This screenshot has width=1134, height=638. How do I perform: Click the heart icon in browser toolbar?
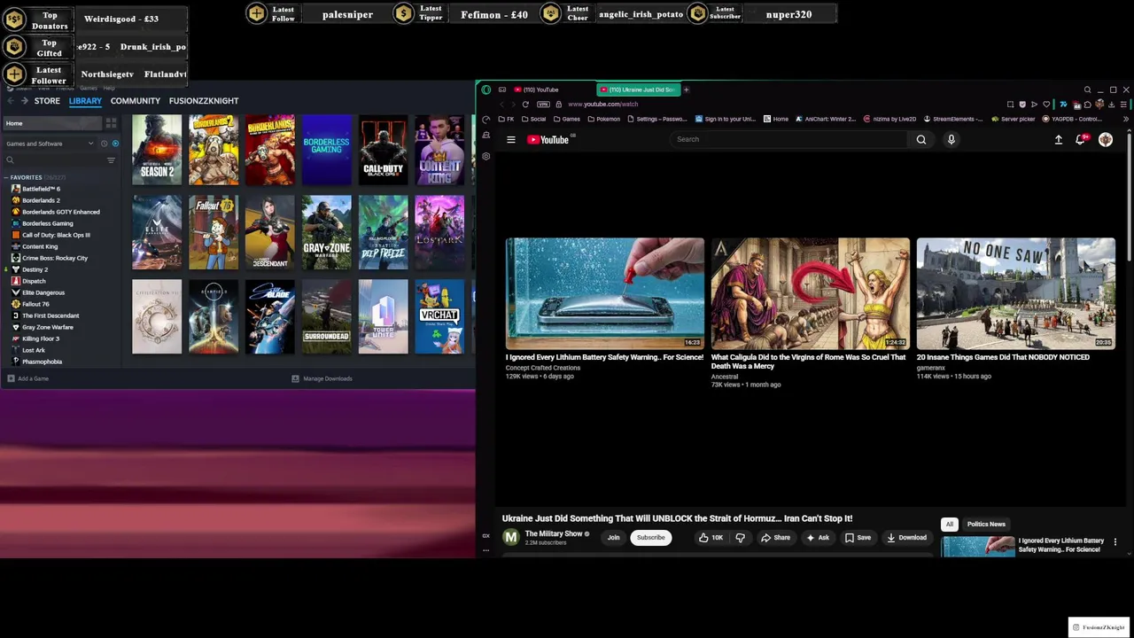[x=1046, y=105]
